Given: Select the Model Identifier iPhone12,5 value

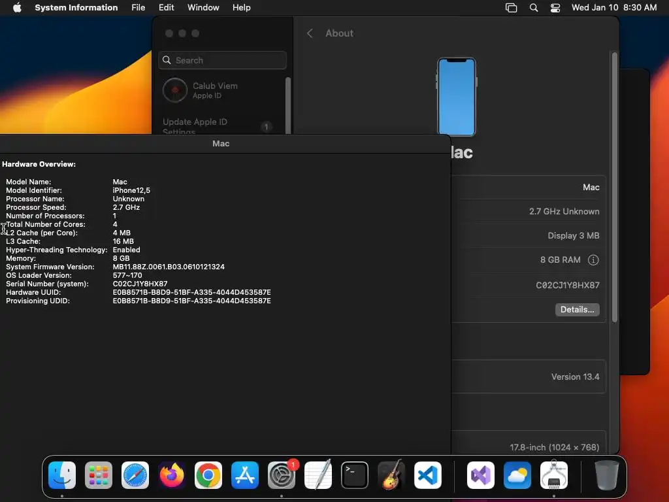Looking at the screenshot, I should pos(131,190).
